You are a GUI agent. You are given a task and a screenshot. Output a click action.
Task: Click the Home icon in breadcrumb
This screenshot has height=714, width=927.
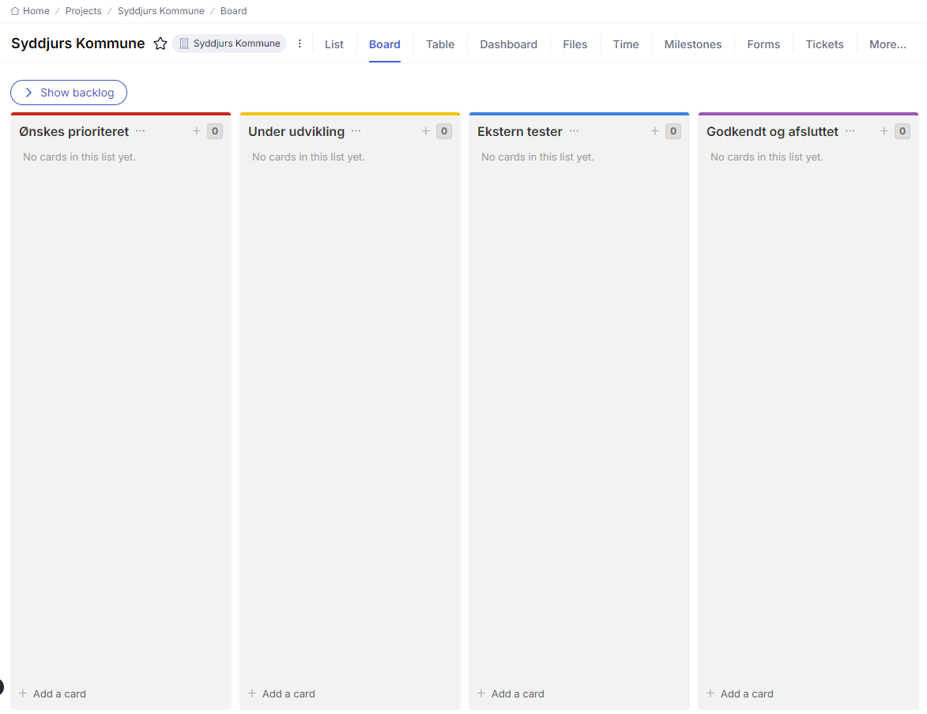click(15, 11)
